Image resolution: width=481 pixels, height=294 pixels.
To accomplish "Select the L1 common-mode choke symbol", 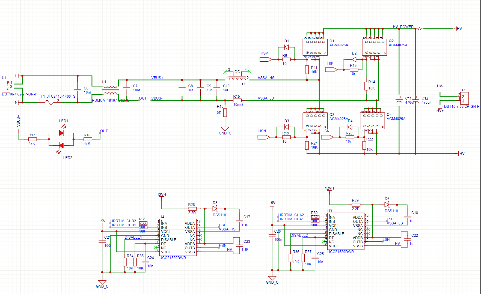I will point(110,90).
